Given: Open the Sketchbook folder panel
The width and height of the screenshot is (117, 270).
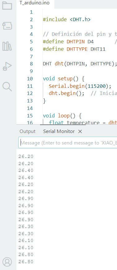Looking at the screenshot, I should pos(7,6).
